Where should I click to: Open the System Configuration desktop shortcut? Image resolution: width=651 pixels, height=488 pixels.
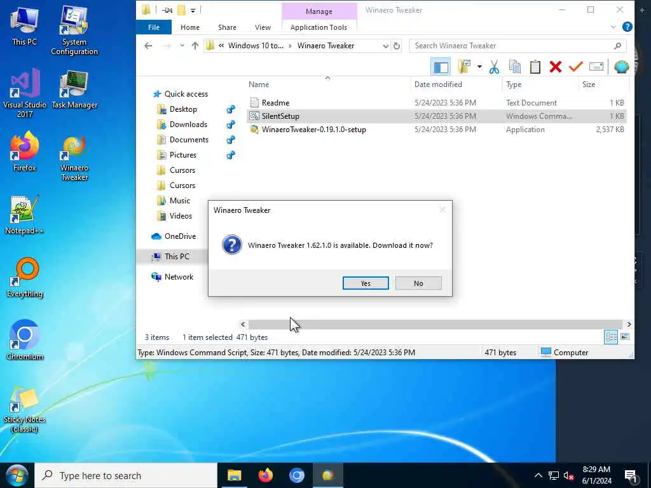[74, 30]
